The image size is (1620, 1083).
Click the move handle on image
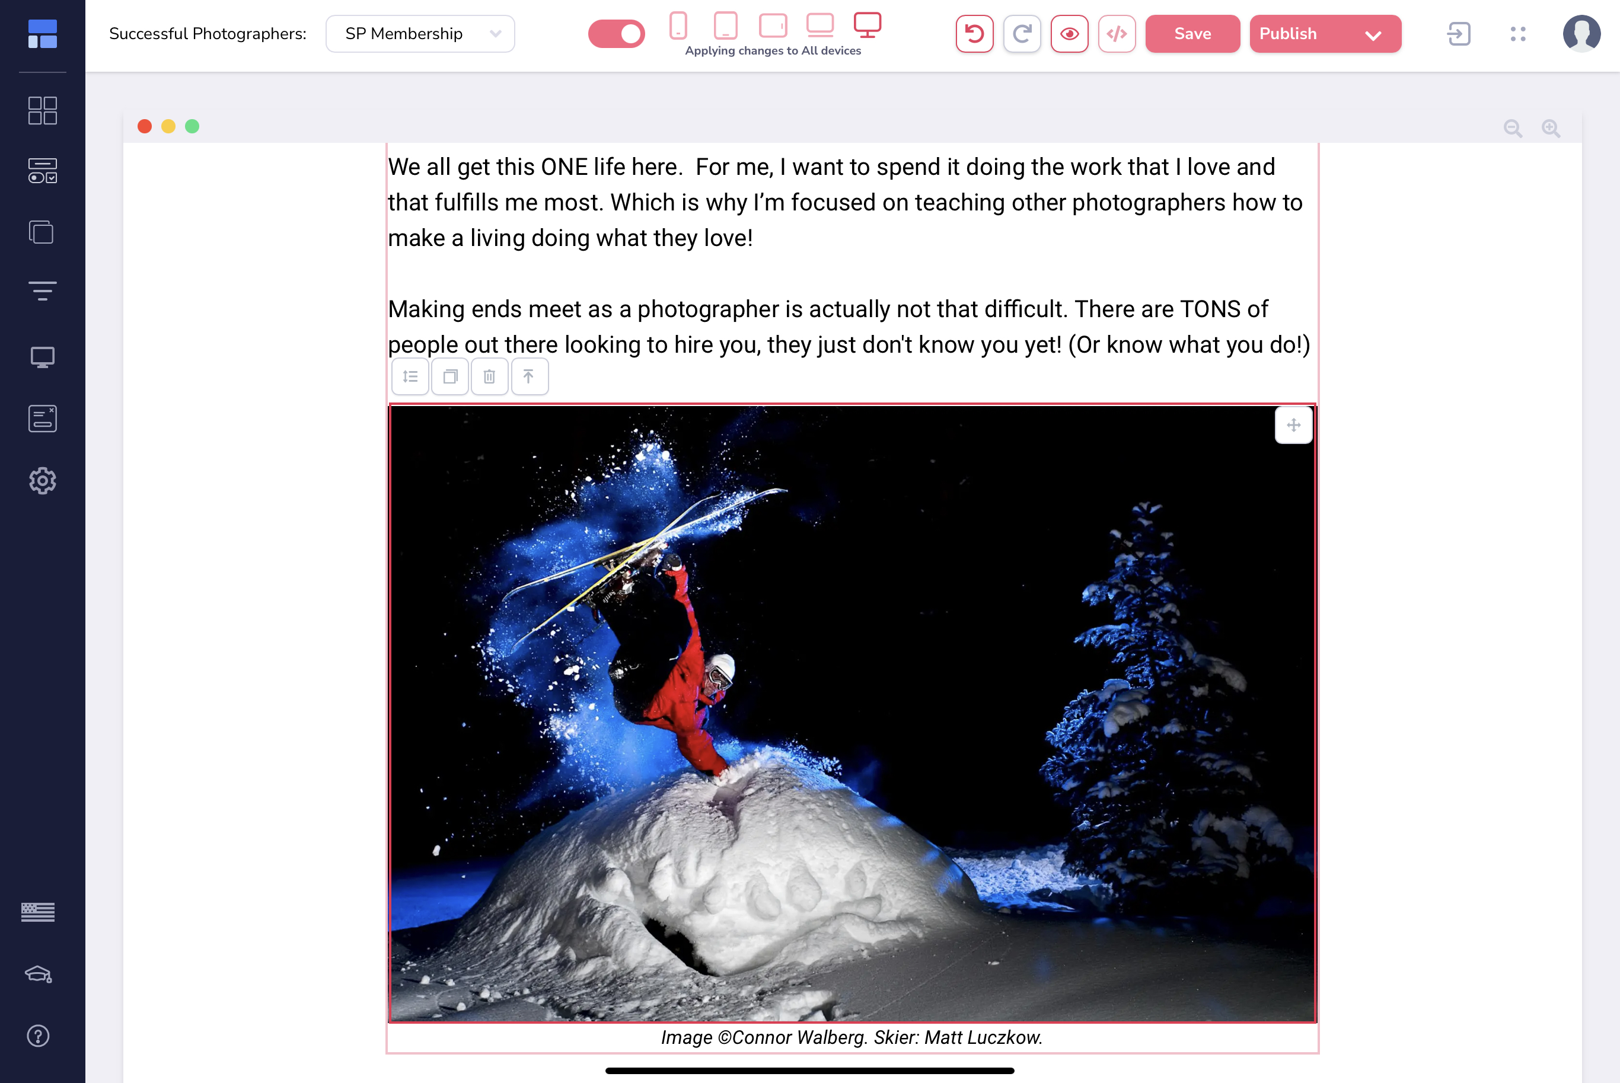1293,426
